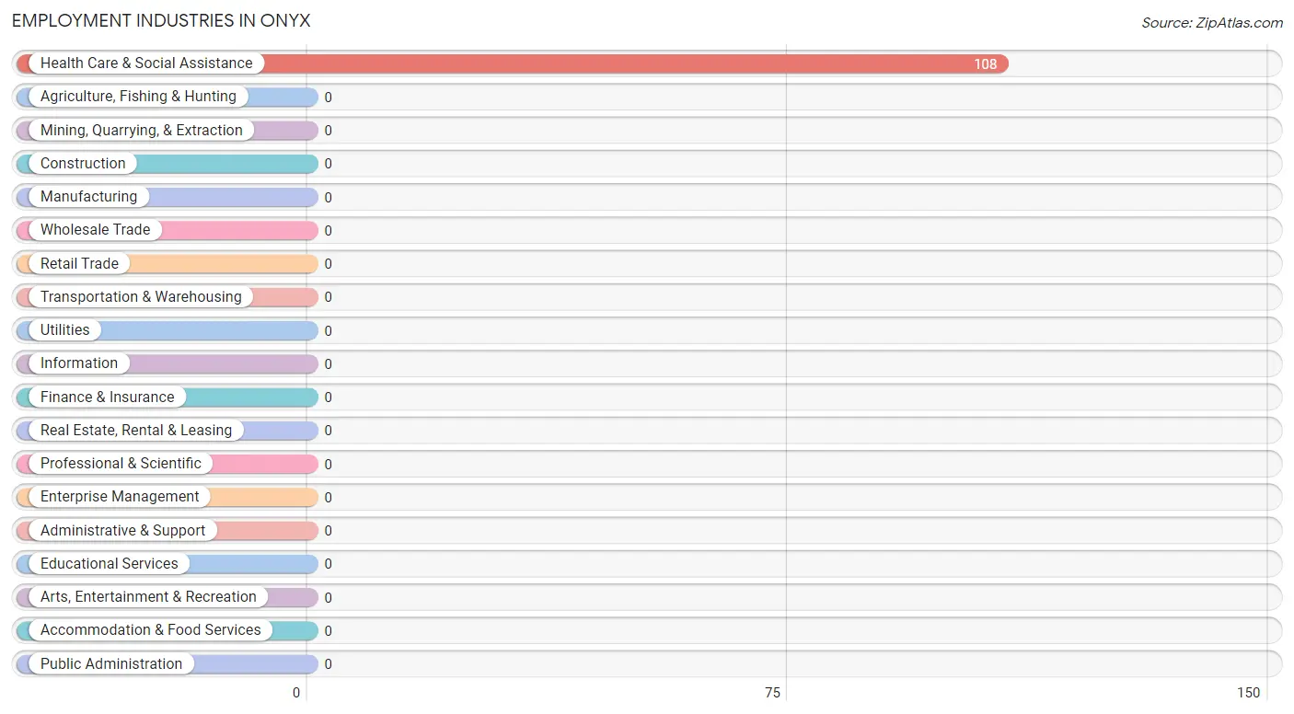The image size is (1294, 714).
Task: Select the Transportation & Warehousing label
Action: pos(141,297)
